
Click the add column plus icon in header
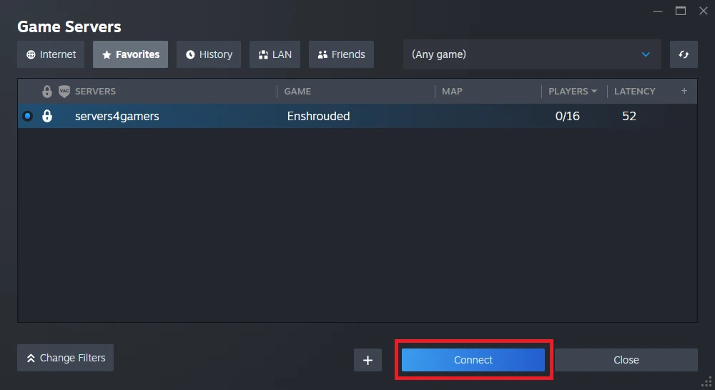point(684,91)
